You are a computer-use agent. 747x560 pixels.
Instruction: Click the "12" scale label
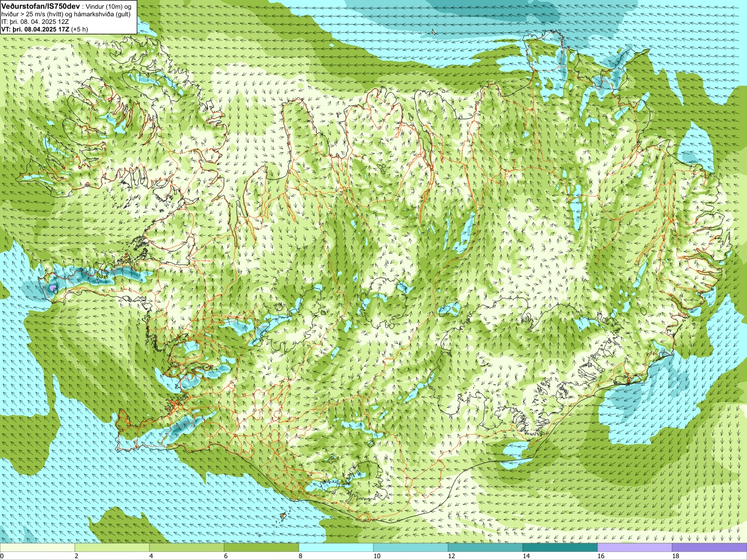[x=452, y=556]
